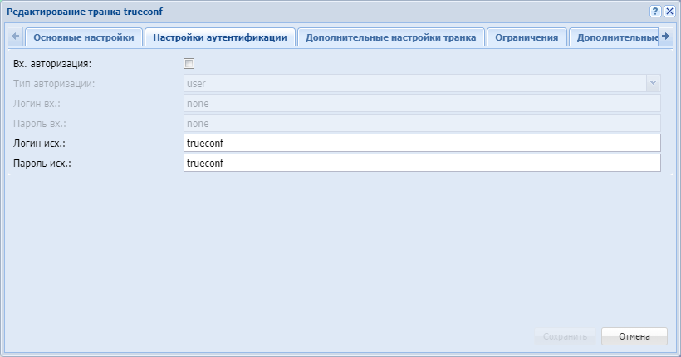The image size is (681, 357).
Task: Select the Настройки аутентификации tab
Action: click(220, 37)
